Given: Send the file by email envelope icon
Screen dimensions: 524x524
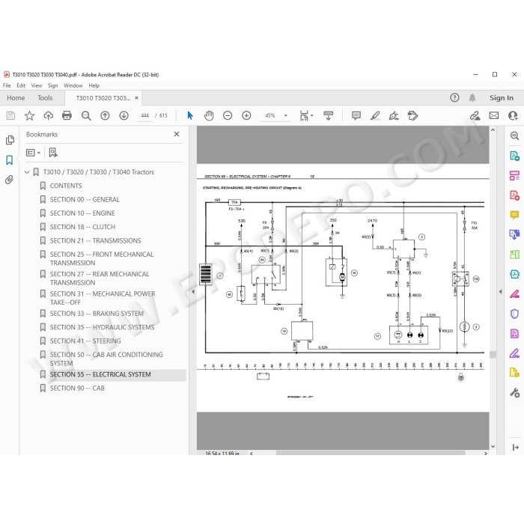Looking at the screenshot, I should [494, 115].
